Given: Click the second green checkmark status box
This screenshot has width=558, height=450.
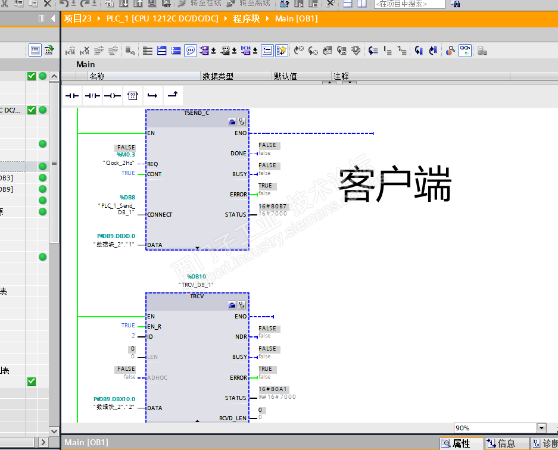Looking at the screenshot, I should (32, 110).
